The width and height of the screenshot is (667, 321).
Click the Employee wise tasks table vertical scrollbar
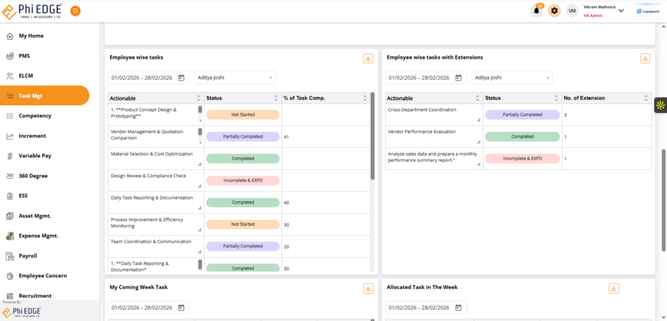(373, 137)
